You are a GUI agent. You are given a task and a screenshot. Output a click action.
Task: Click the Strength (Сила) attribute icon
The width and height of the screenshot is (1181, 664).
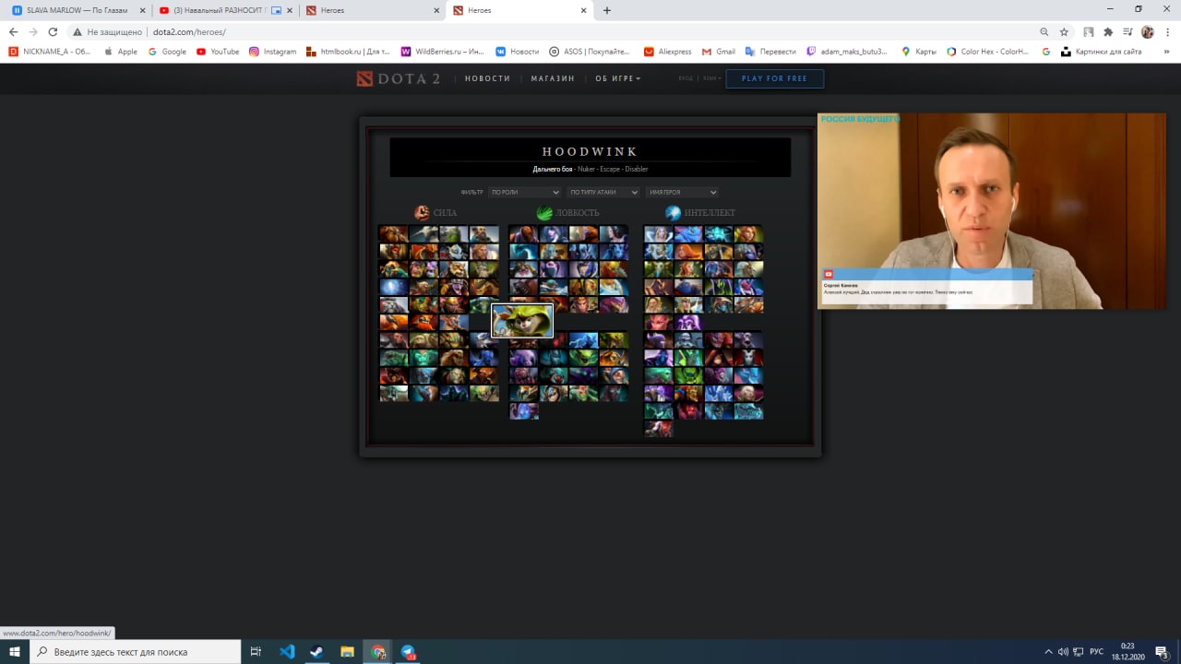(x=422, y=212)
